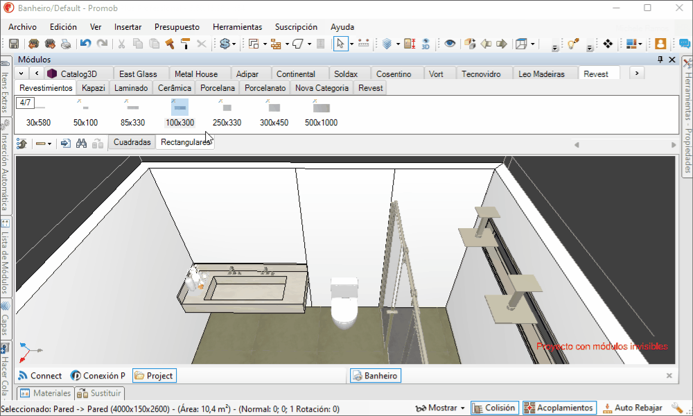Click the tree level-up icon
Viewport: 693px width, 416px height.
point(21,144)
